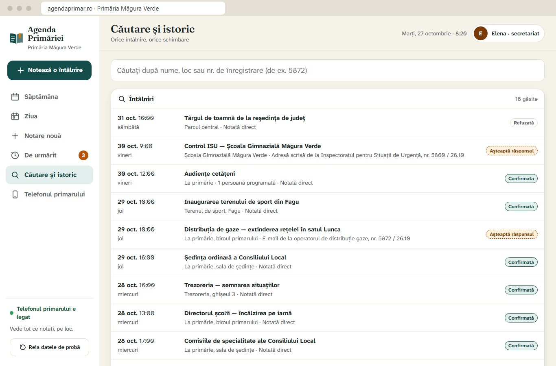Click the plus icon in Notează o întâlnire

click(21, 70)
